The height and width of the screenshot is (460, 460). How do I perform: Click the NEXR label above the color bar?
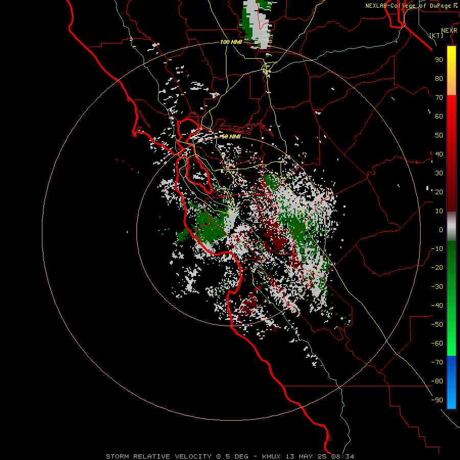point(449,31)
